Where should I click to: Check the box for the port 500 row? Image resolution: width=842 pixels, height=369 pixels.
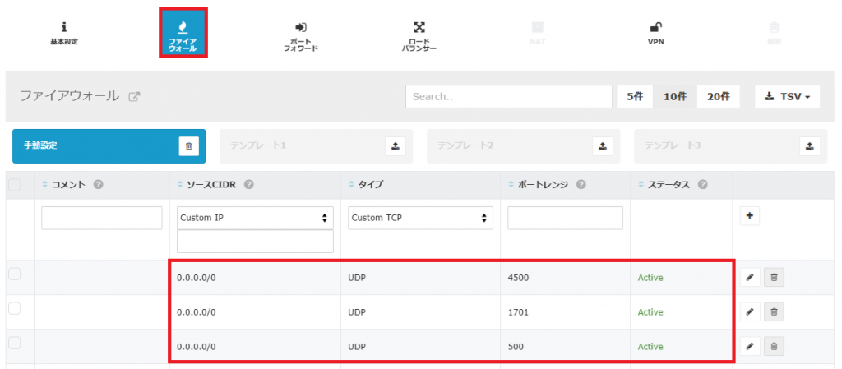point(15,344)
